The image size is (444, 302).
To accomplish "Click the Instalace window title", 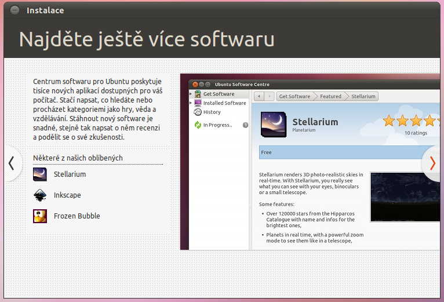I will 45,10.
